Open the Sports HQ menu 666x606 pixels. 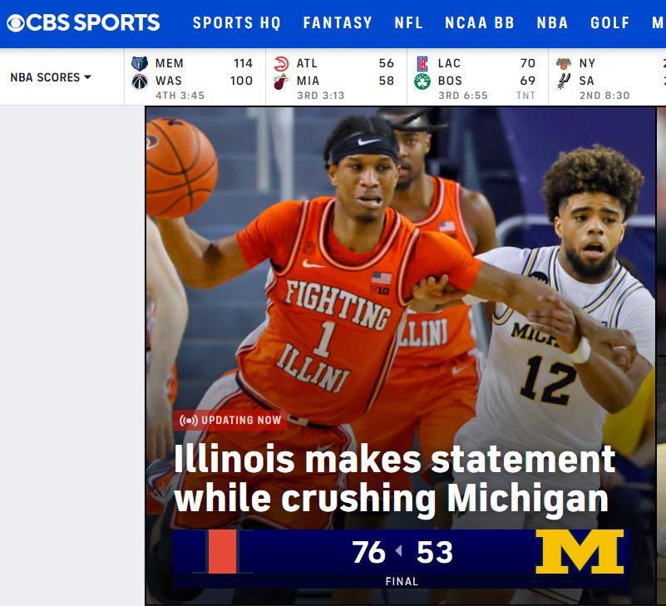(237, 23)
